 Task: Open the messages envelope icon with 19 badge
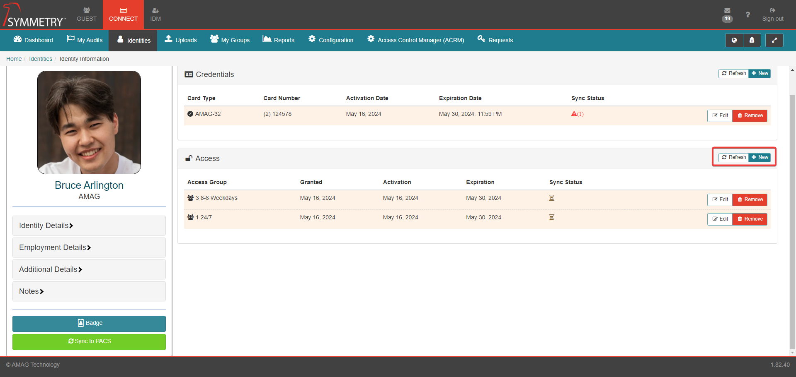[x=727, y=14]
